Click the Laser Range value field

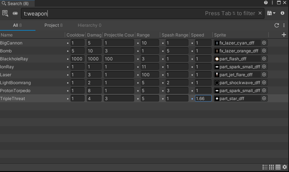[x=149, y=75]
